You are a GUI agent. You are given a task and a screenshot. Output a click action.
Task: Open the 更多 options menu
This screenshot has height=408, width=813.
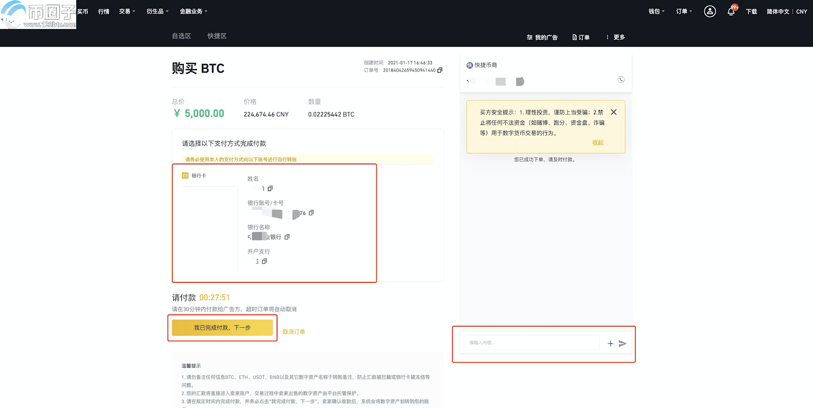pos(615,37)
